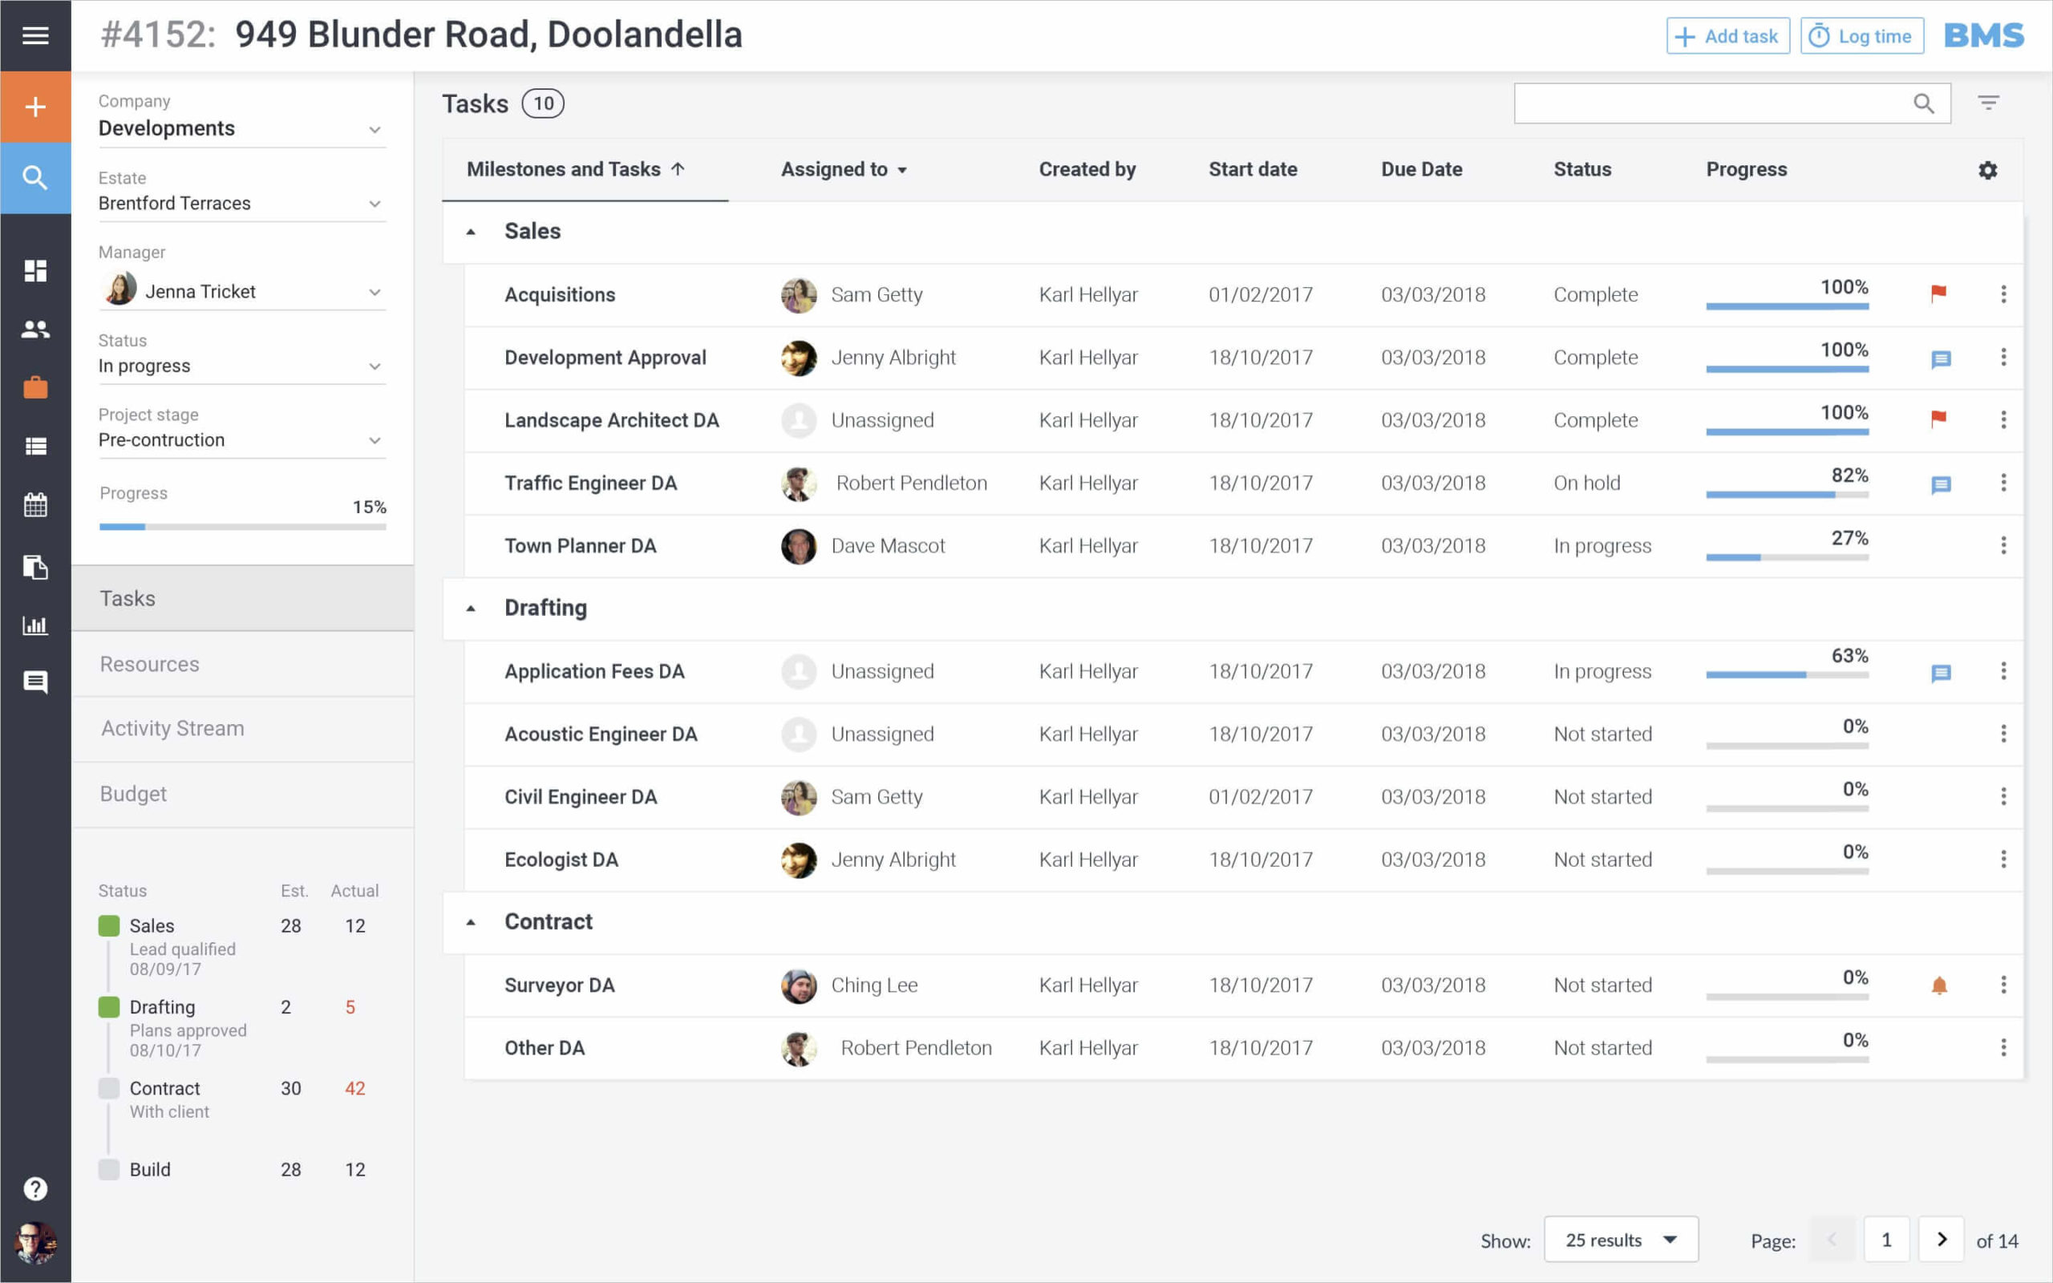The width and height of the screenshot is (2053, 1283).
Task: Open the Budget tab
Action: point(133,793)
